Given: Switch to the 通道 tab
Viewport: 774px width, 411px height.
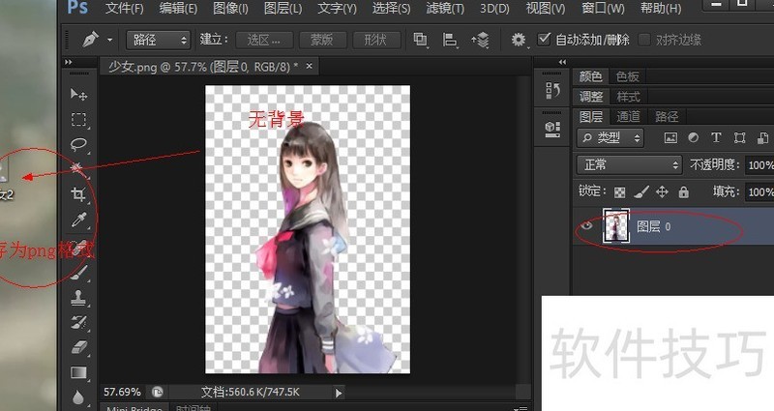Looking at the screenshot, I should pyautogui.click(x=629, y=116).
